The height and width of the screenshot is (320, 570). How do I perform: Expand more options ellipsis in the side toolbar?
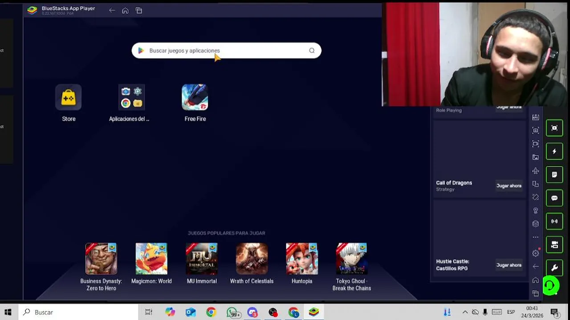click(x=536, y=237)
